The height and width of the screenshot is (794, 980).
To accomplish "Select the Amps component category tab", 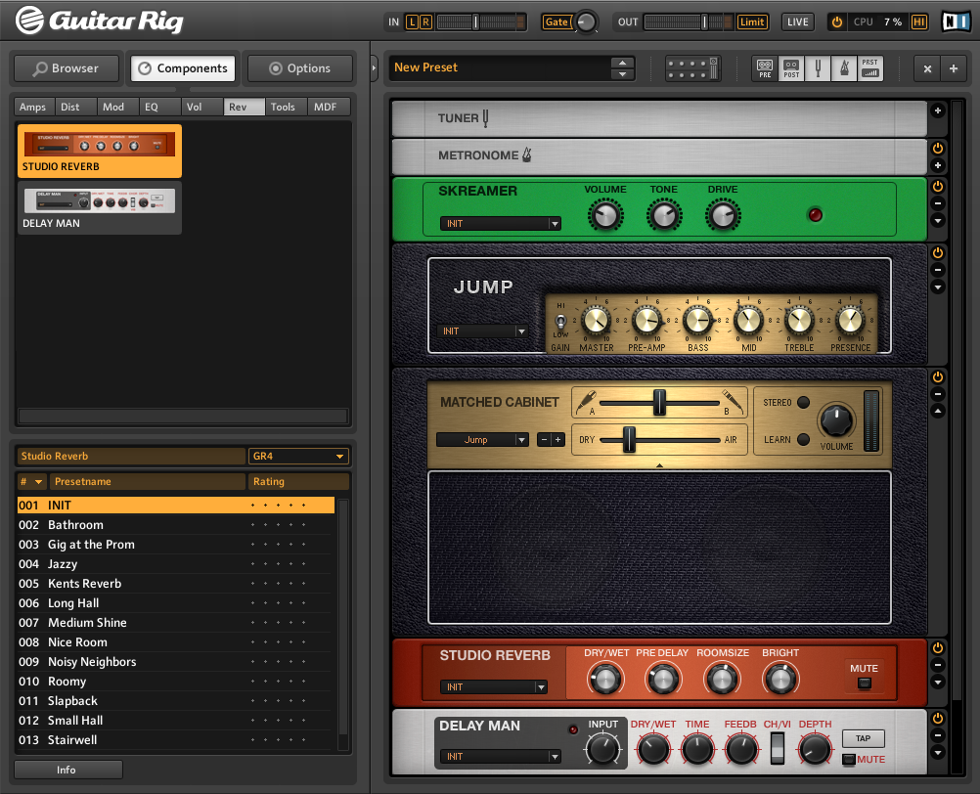I will pos(33,107).
